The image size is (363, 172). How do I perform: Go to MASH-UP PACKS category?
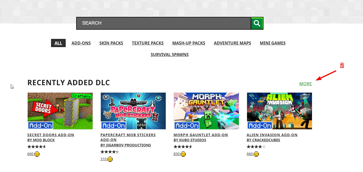189,43
